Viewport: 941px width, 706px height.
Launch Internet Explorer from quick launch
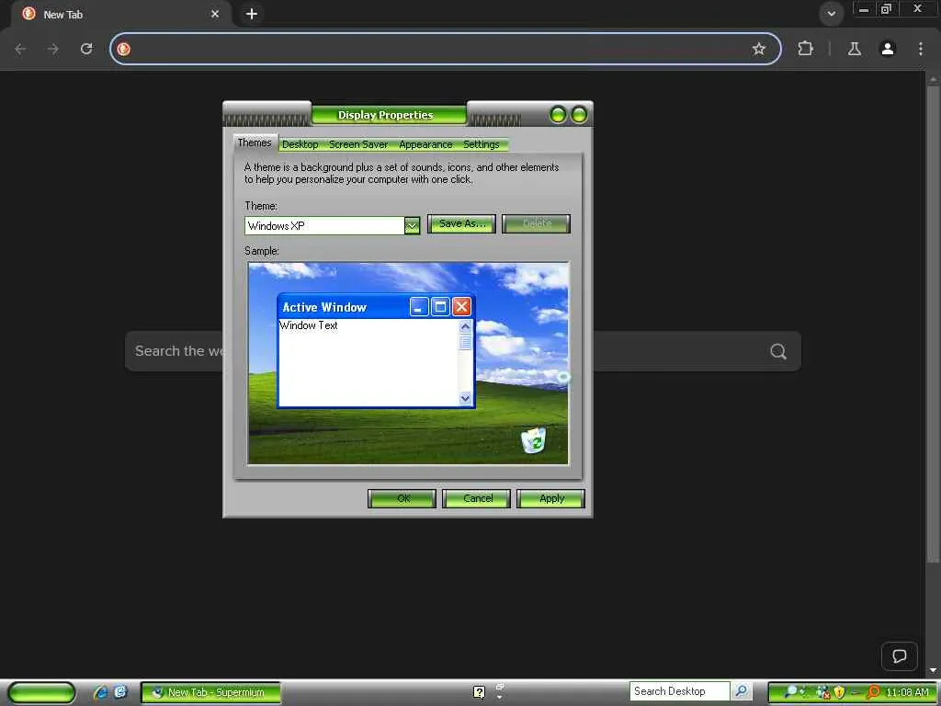100,692
